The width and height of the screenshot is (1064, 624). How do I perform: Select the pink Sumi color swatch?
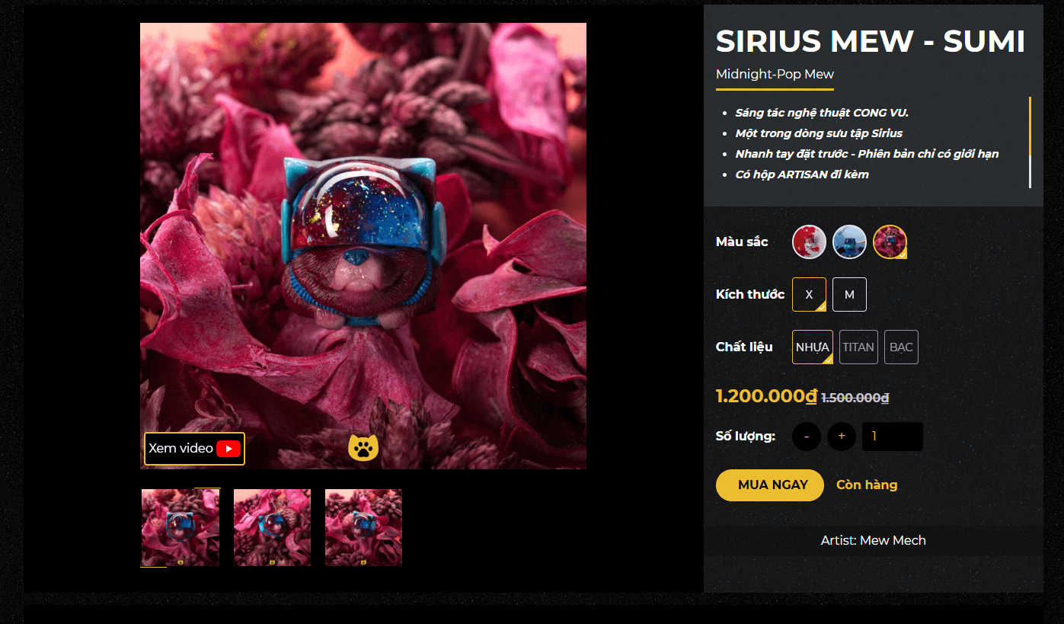(x=890, y=242)
